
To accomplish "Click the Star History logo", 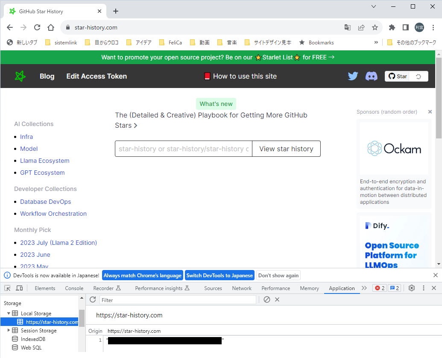I will click(x=20, y=76).
